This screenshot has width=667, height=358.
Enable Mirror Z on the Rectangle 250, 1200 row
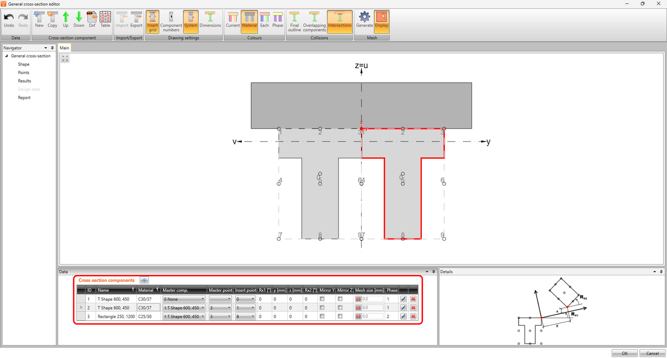(341, 316)
